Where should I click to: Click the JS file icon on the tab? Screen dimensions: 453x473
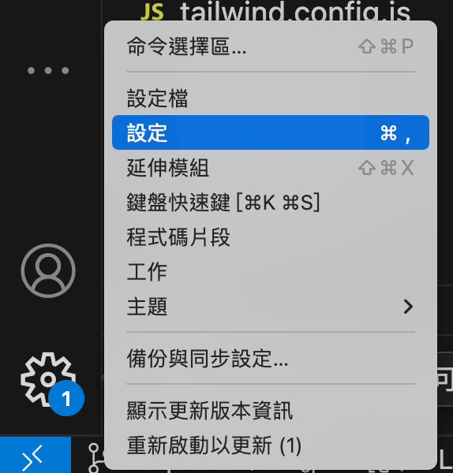152,12
